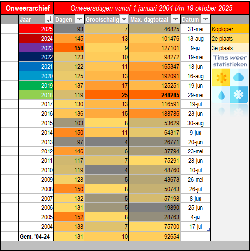The image size is (250, 251).
Task: Open the Datum column filter dropdown
Action: pyautogui.click(x=205, y=20)
